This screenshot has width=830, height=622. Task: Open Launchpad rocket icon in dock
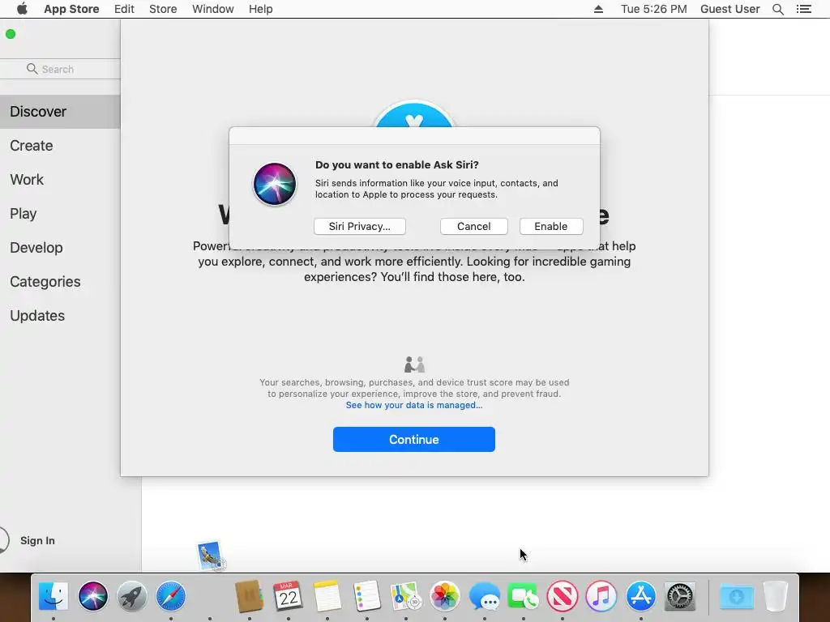(132, 596)
